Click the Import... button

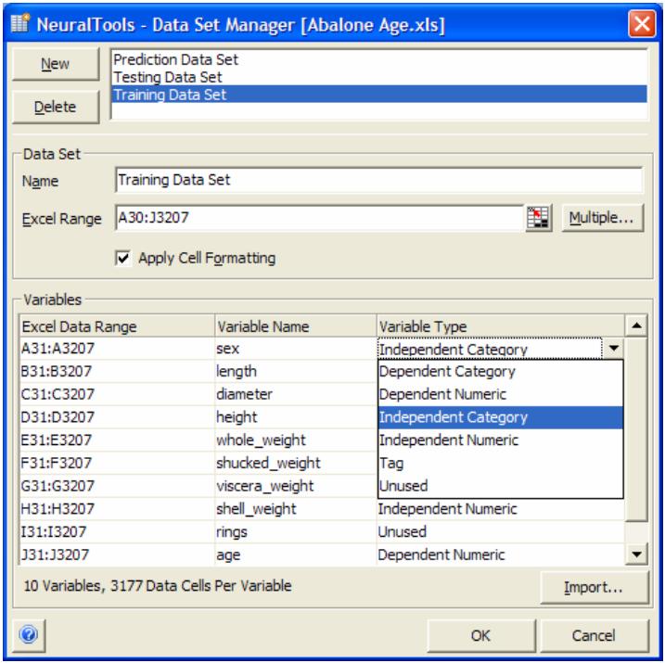[595, 588]
